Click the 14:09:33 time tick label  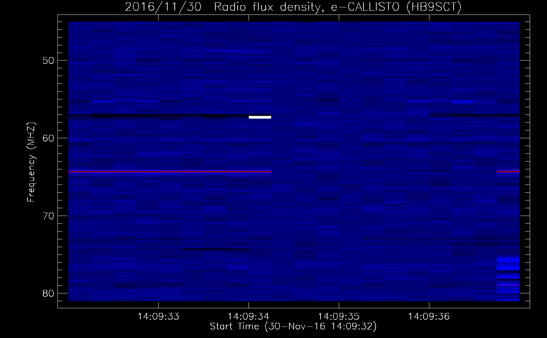click(x=158, y=317)
